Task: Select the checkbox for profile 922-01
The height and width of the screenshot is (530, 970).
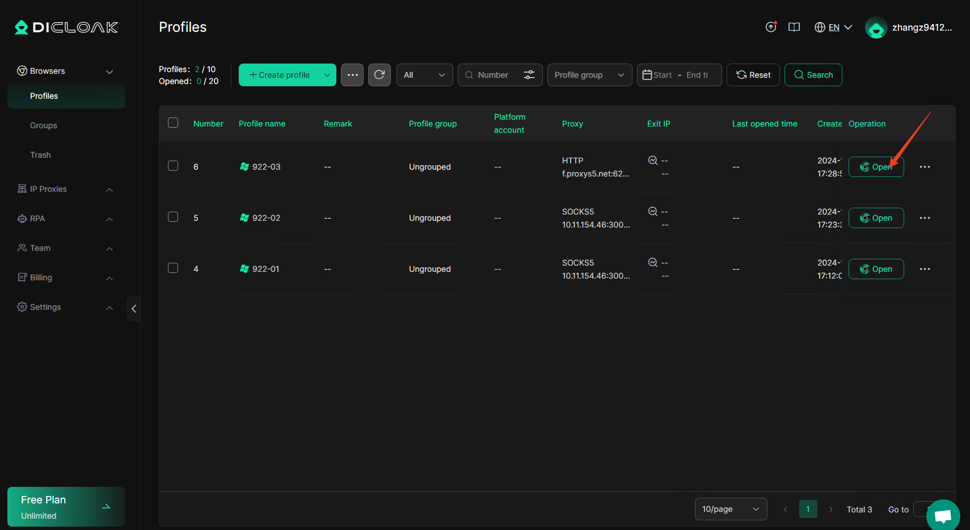Action: pos(173,268)
